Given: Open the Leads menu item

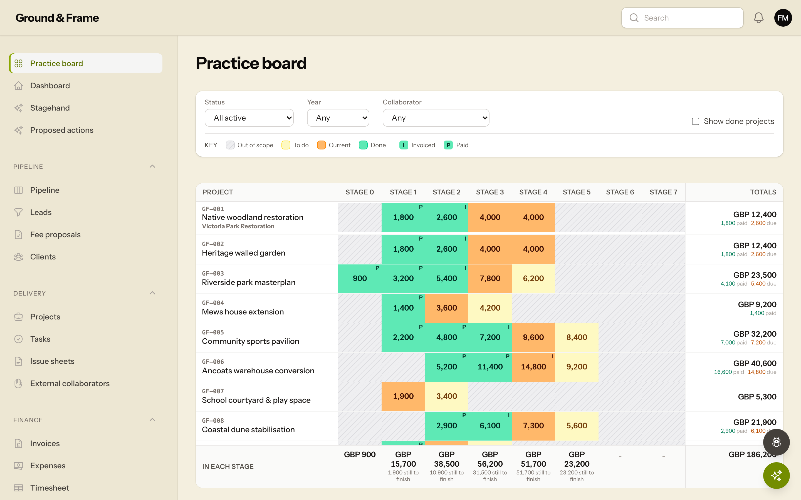Looking at the screenshot, I should pos(86,212).
